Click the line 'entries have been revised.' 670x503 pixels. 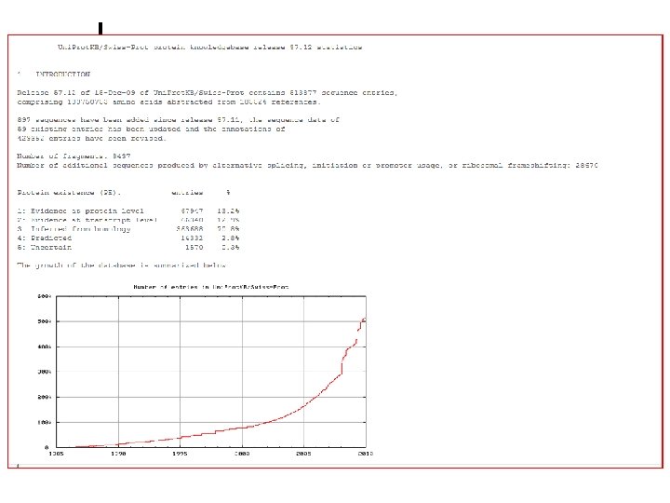91,139
